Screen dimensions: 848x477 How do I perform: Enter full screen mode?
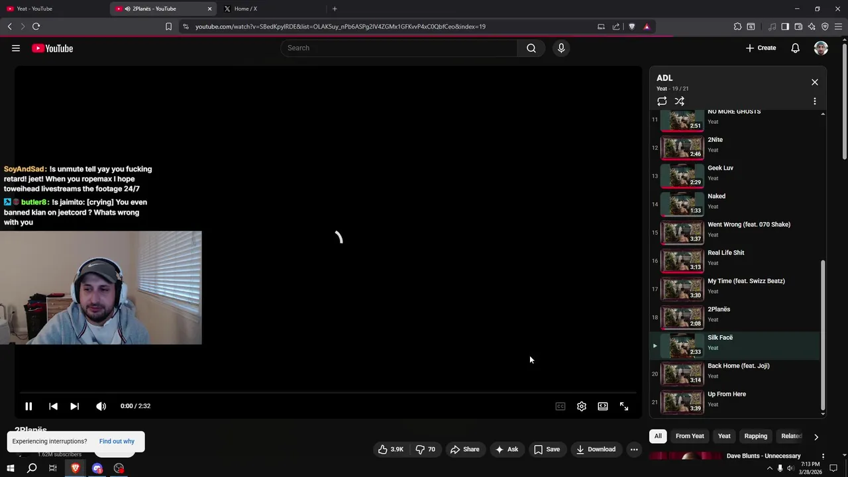tap(624, 406)
